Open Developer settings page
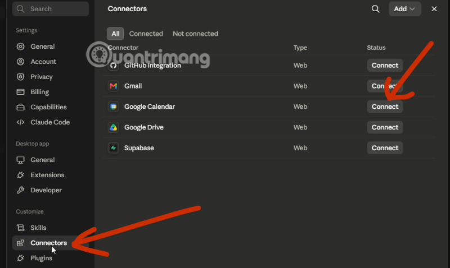This screenshot has width=450, height=268. coord(51,190)
